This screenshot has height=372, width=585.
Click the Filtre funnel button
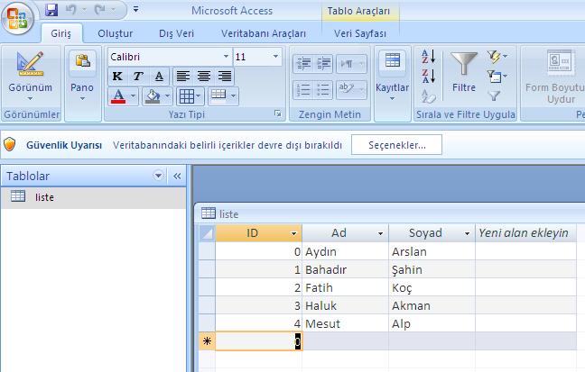tap(464, 72)
